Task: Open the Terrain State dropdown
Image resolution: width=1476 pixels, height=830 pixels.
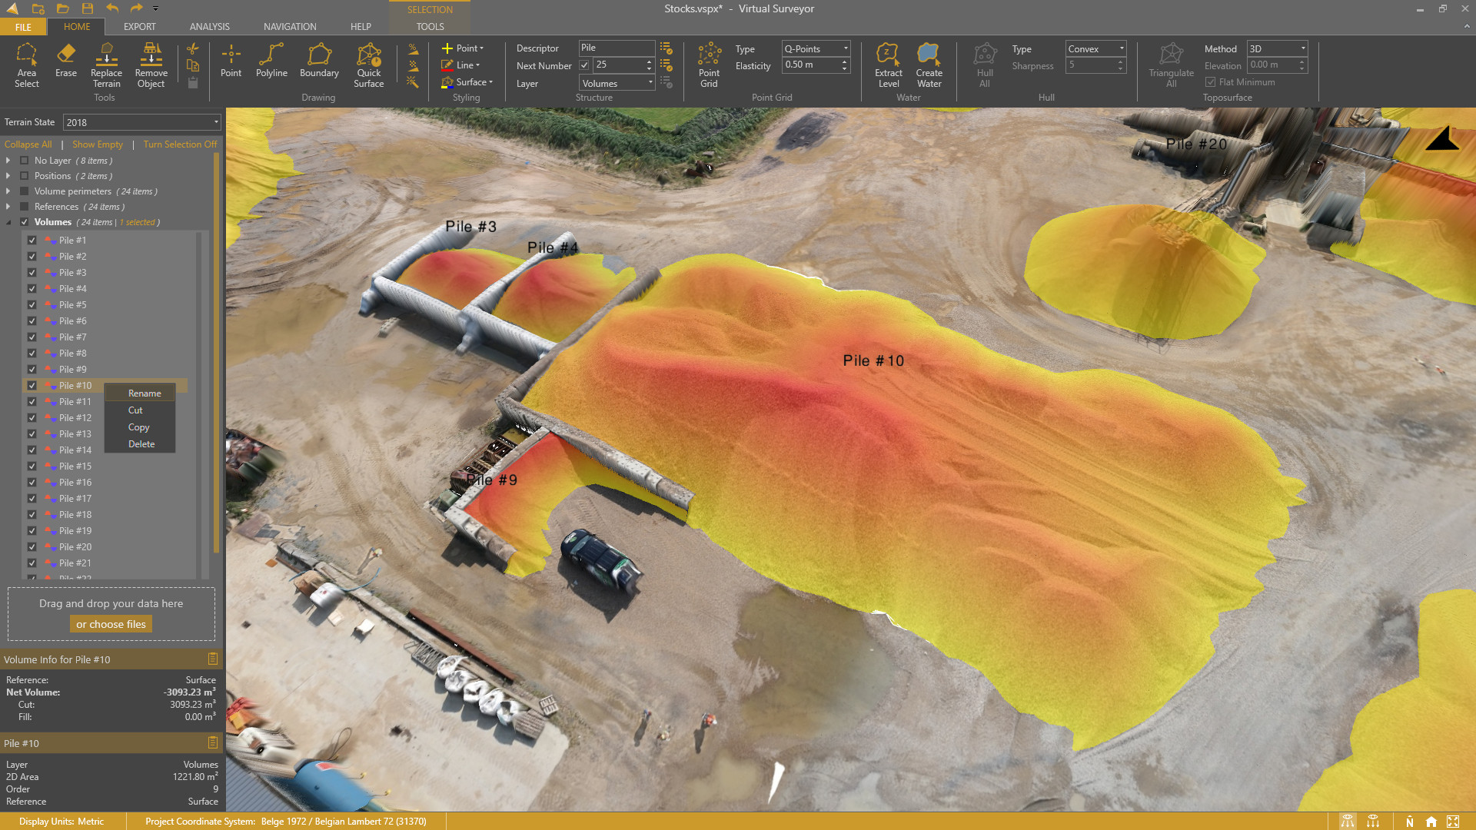Action: (141, 122)
